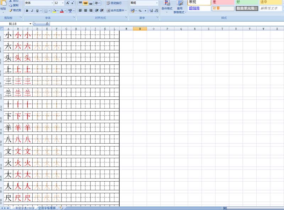Click the Format Painter (格式刷) brush
This screenshot has height=210, width=284.
15,10
